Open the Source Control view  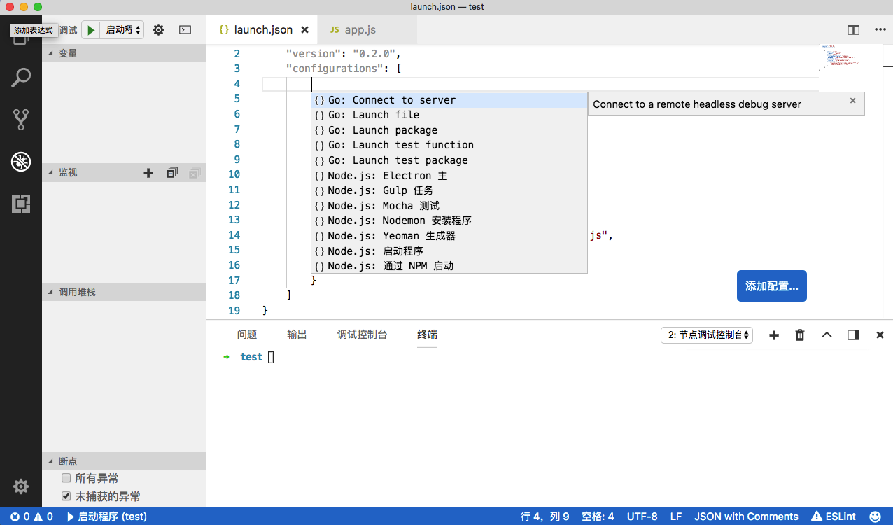21,120
